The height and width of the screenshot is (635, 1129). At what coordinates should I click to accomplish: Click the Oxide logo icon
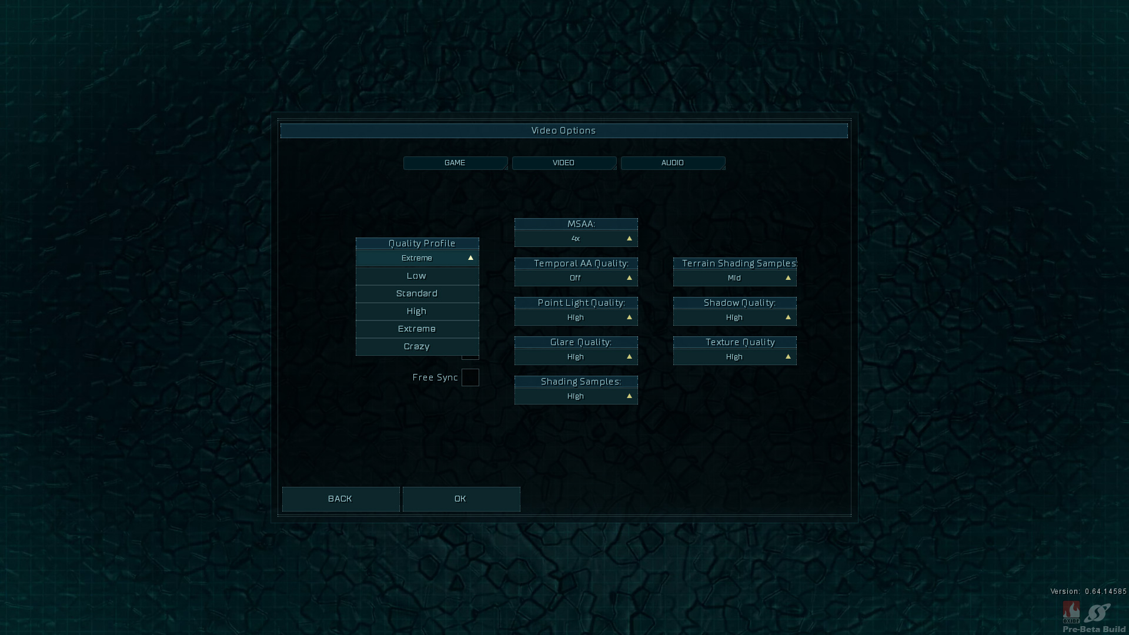(x=1071, y=612)
